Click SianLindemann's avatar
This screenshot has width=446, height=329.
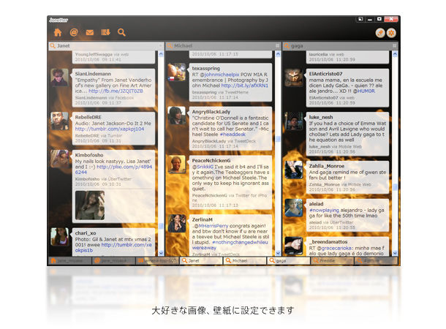pos(59,77)
